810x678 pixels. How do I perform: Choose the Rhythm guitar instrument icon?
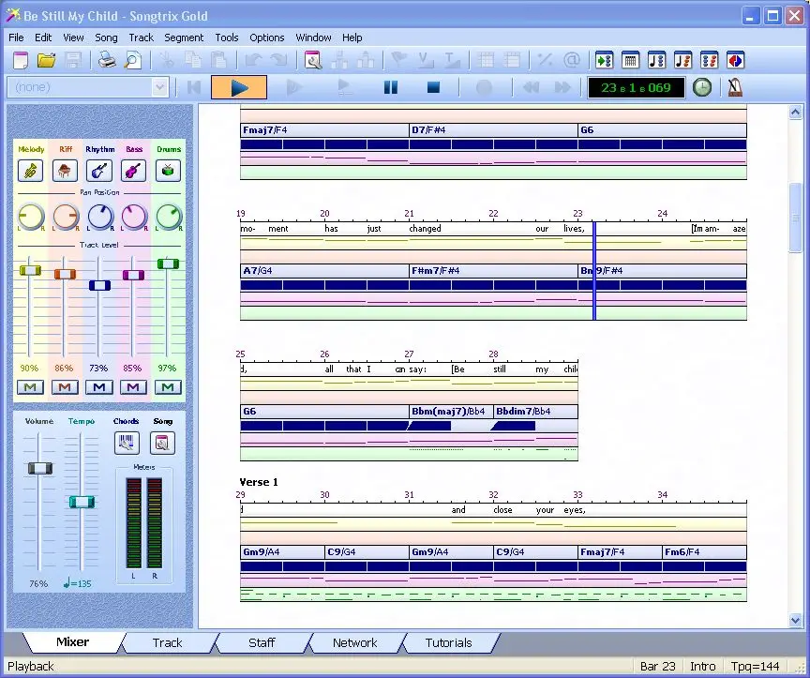coord(99,171)
